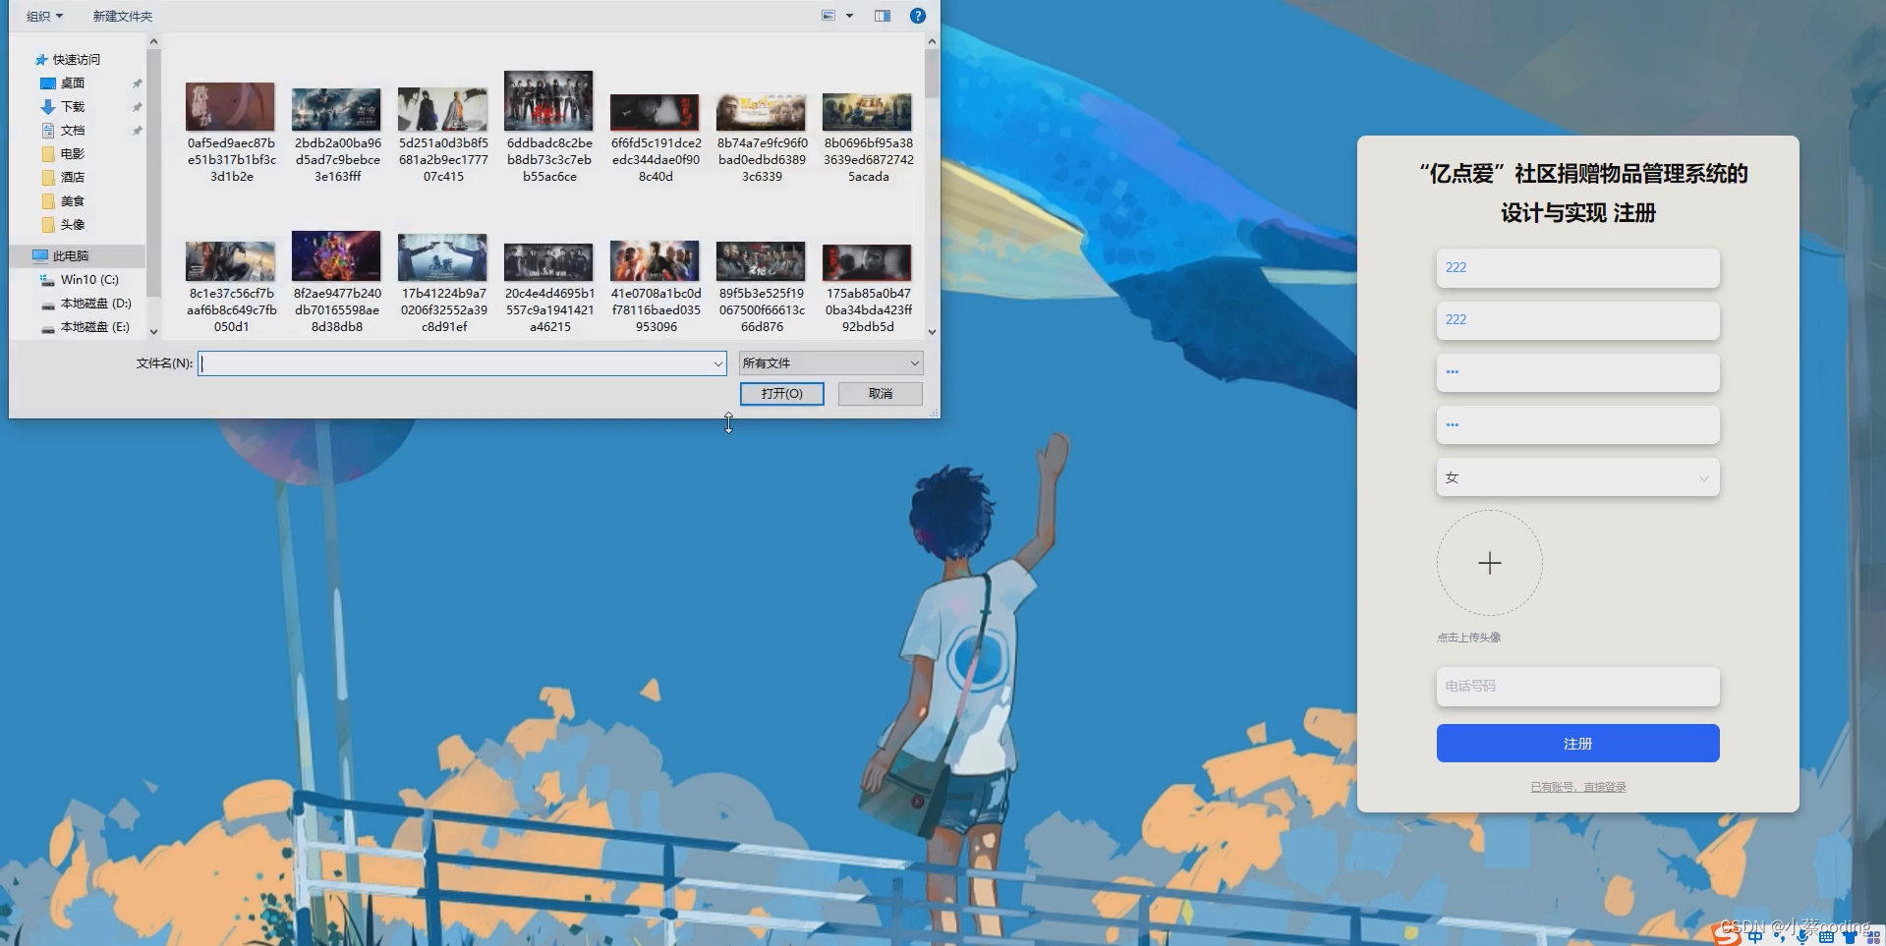Screen dimensions: 1886x946
Task: Click the 取消 button
Action: [x=881, y=394]
